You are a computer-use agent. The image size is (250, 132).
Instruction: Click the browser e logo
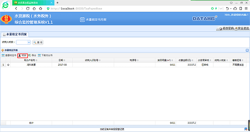(x=6, y=5)
